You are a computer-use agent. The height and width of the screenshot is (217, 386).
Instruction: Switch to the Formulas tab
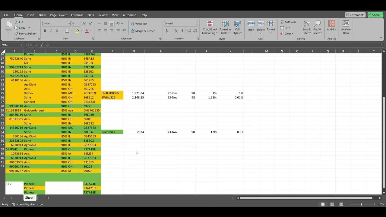[x=77, y=15]
